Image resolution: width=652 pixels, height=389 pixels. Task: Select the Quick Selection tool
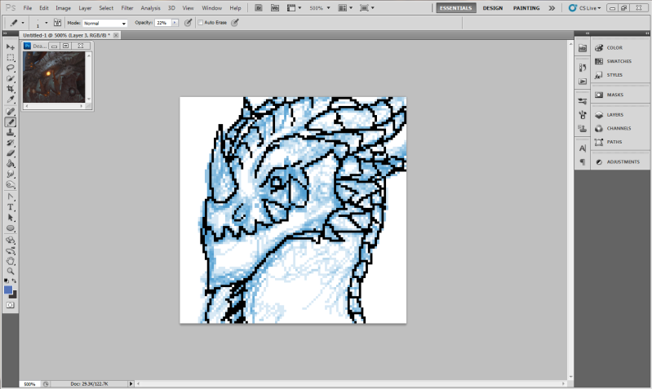click(11, 78)
